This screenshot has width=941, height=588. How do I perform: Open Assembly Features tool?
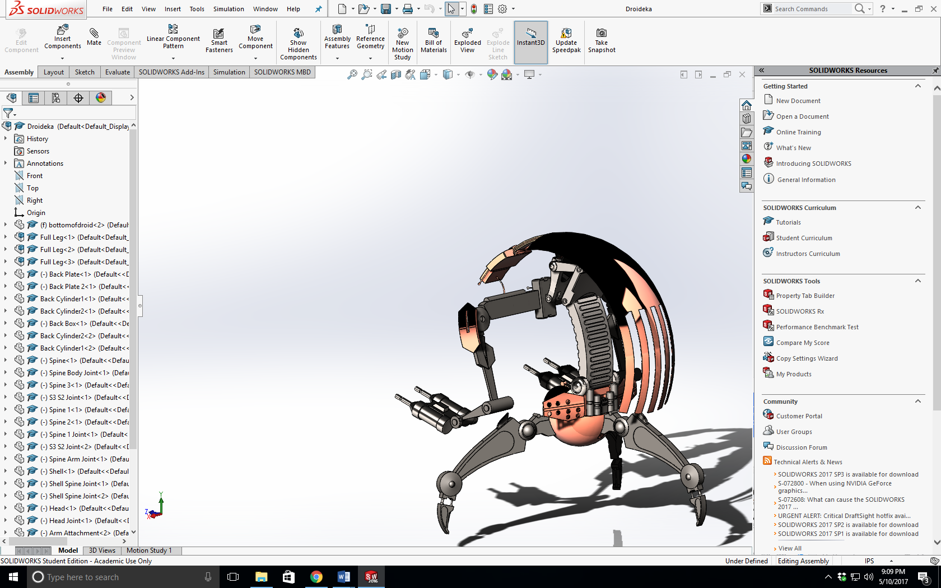337,37
